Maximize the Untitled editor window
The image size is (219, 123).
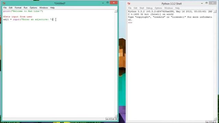coord(107,3)
